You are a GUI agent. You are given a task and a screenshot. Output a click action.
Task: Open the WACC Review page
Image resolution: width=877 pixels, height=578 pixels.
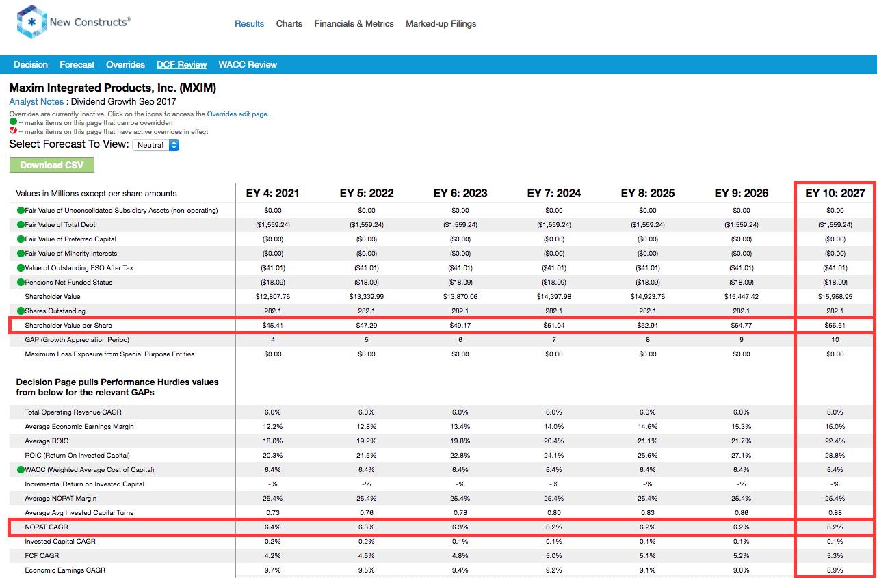248,65
